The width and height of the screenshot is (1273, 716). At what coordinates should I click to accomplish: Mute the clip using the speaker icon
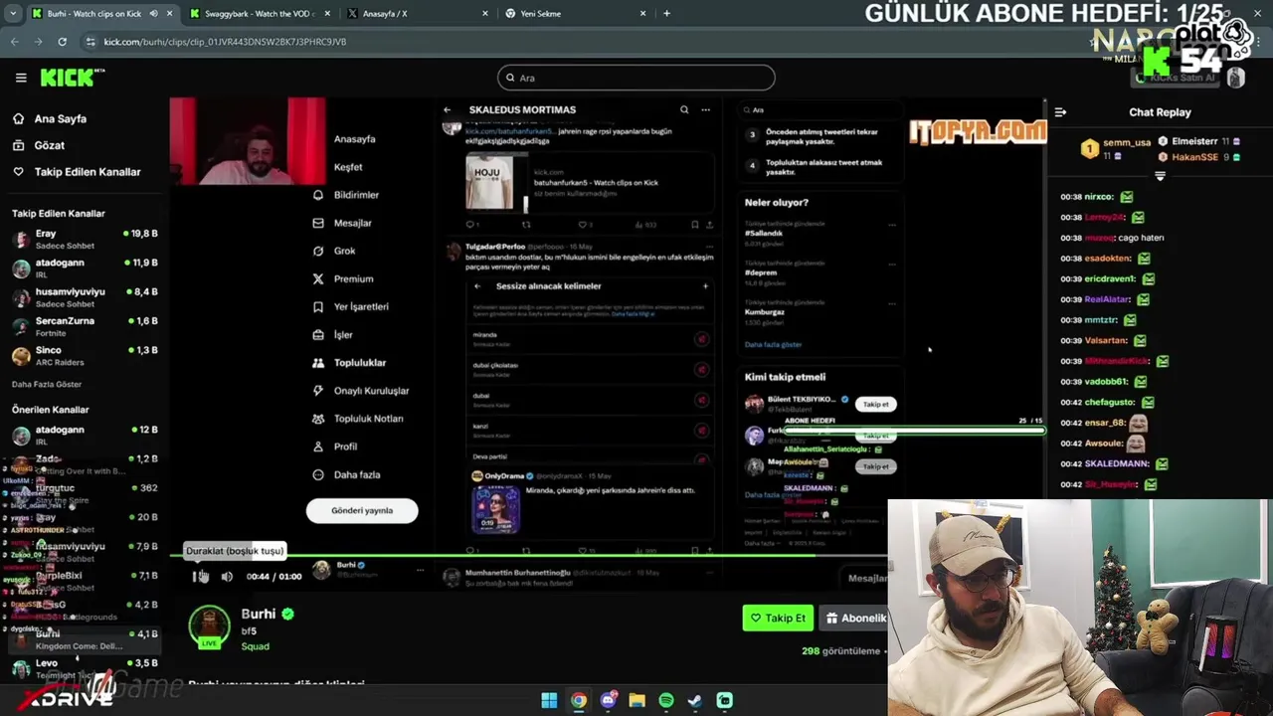pos(227,577)
